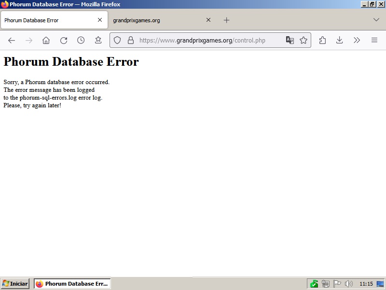Open the history clock icon

[81, 40]
